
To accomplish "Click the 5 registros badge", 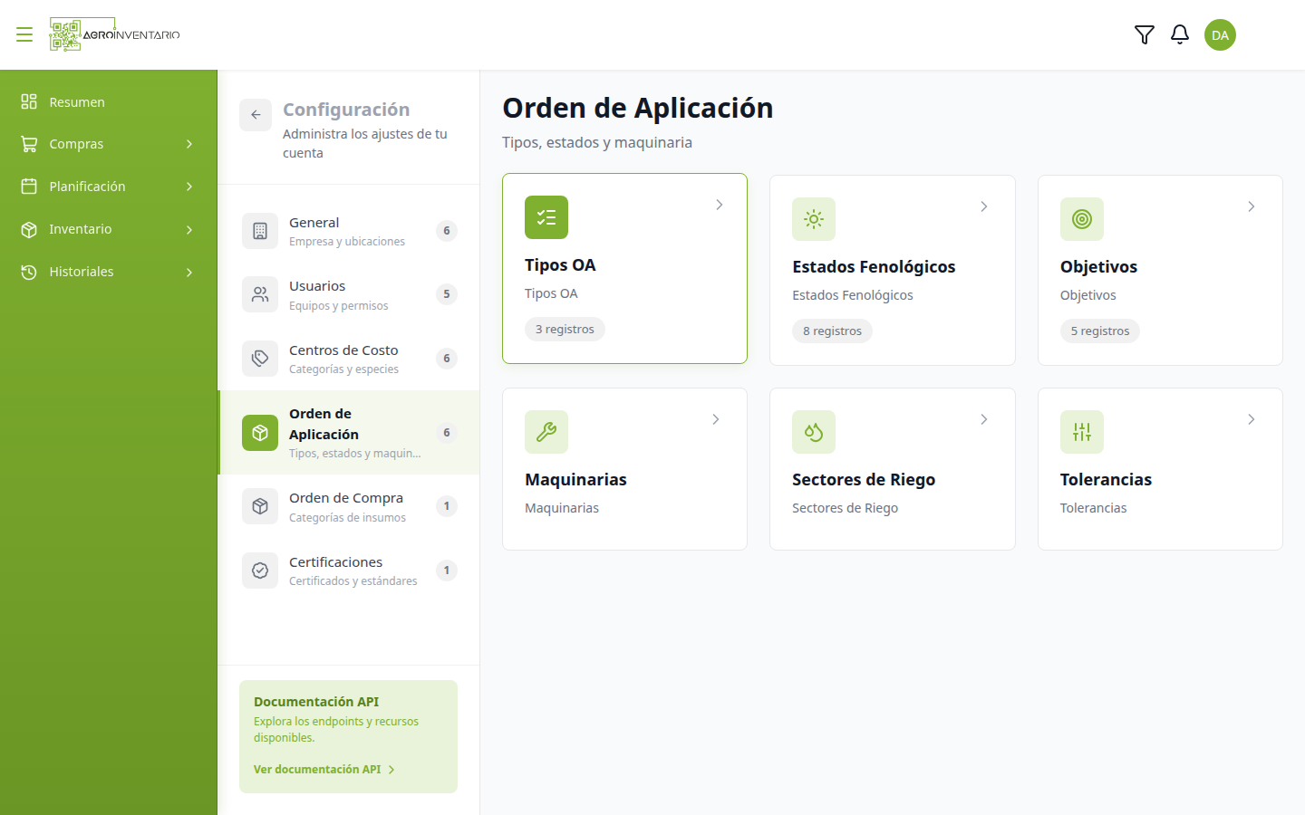I will click(x=1100, y=331).
